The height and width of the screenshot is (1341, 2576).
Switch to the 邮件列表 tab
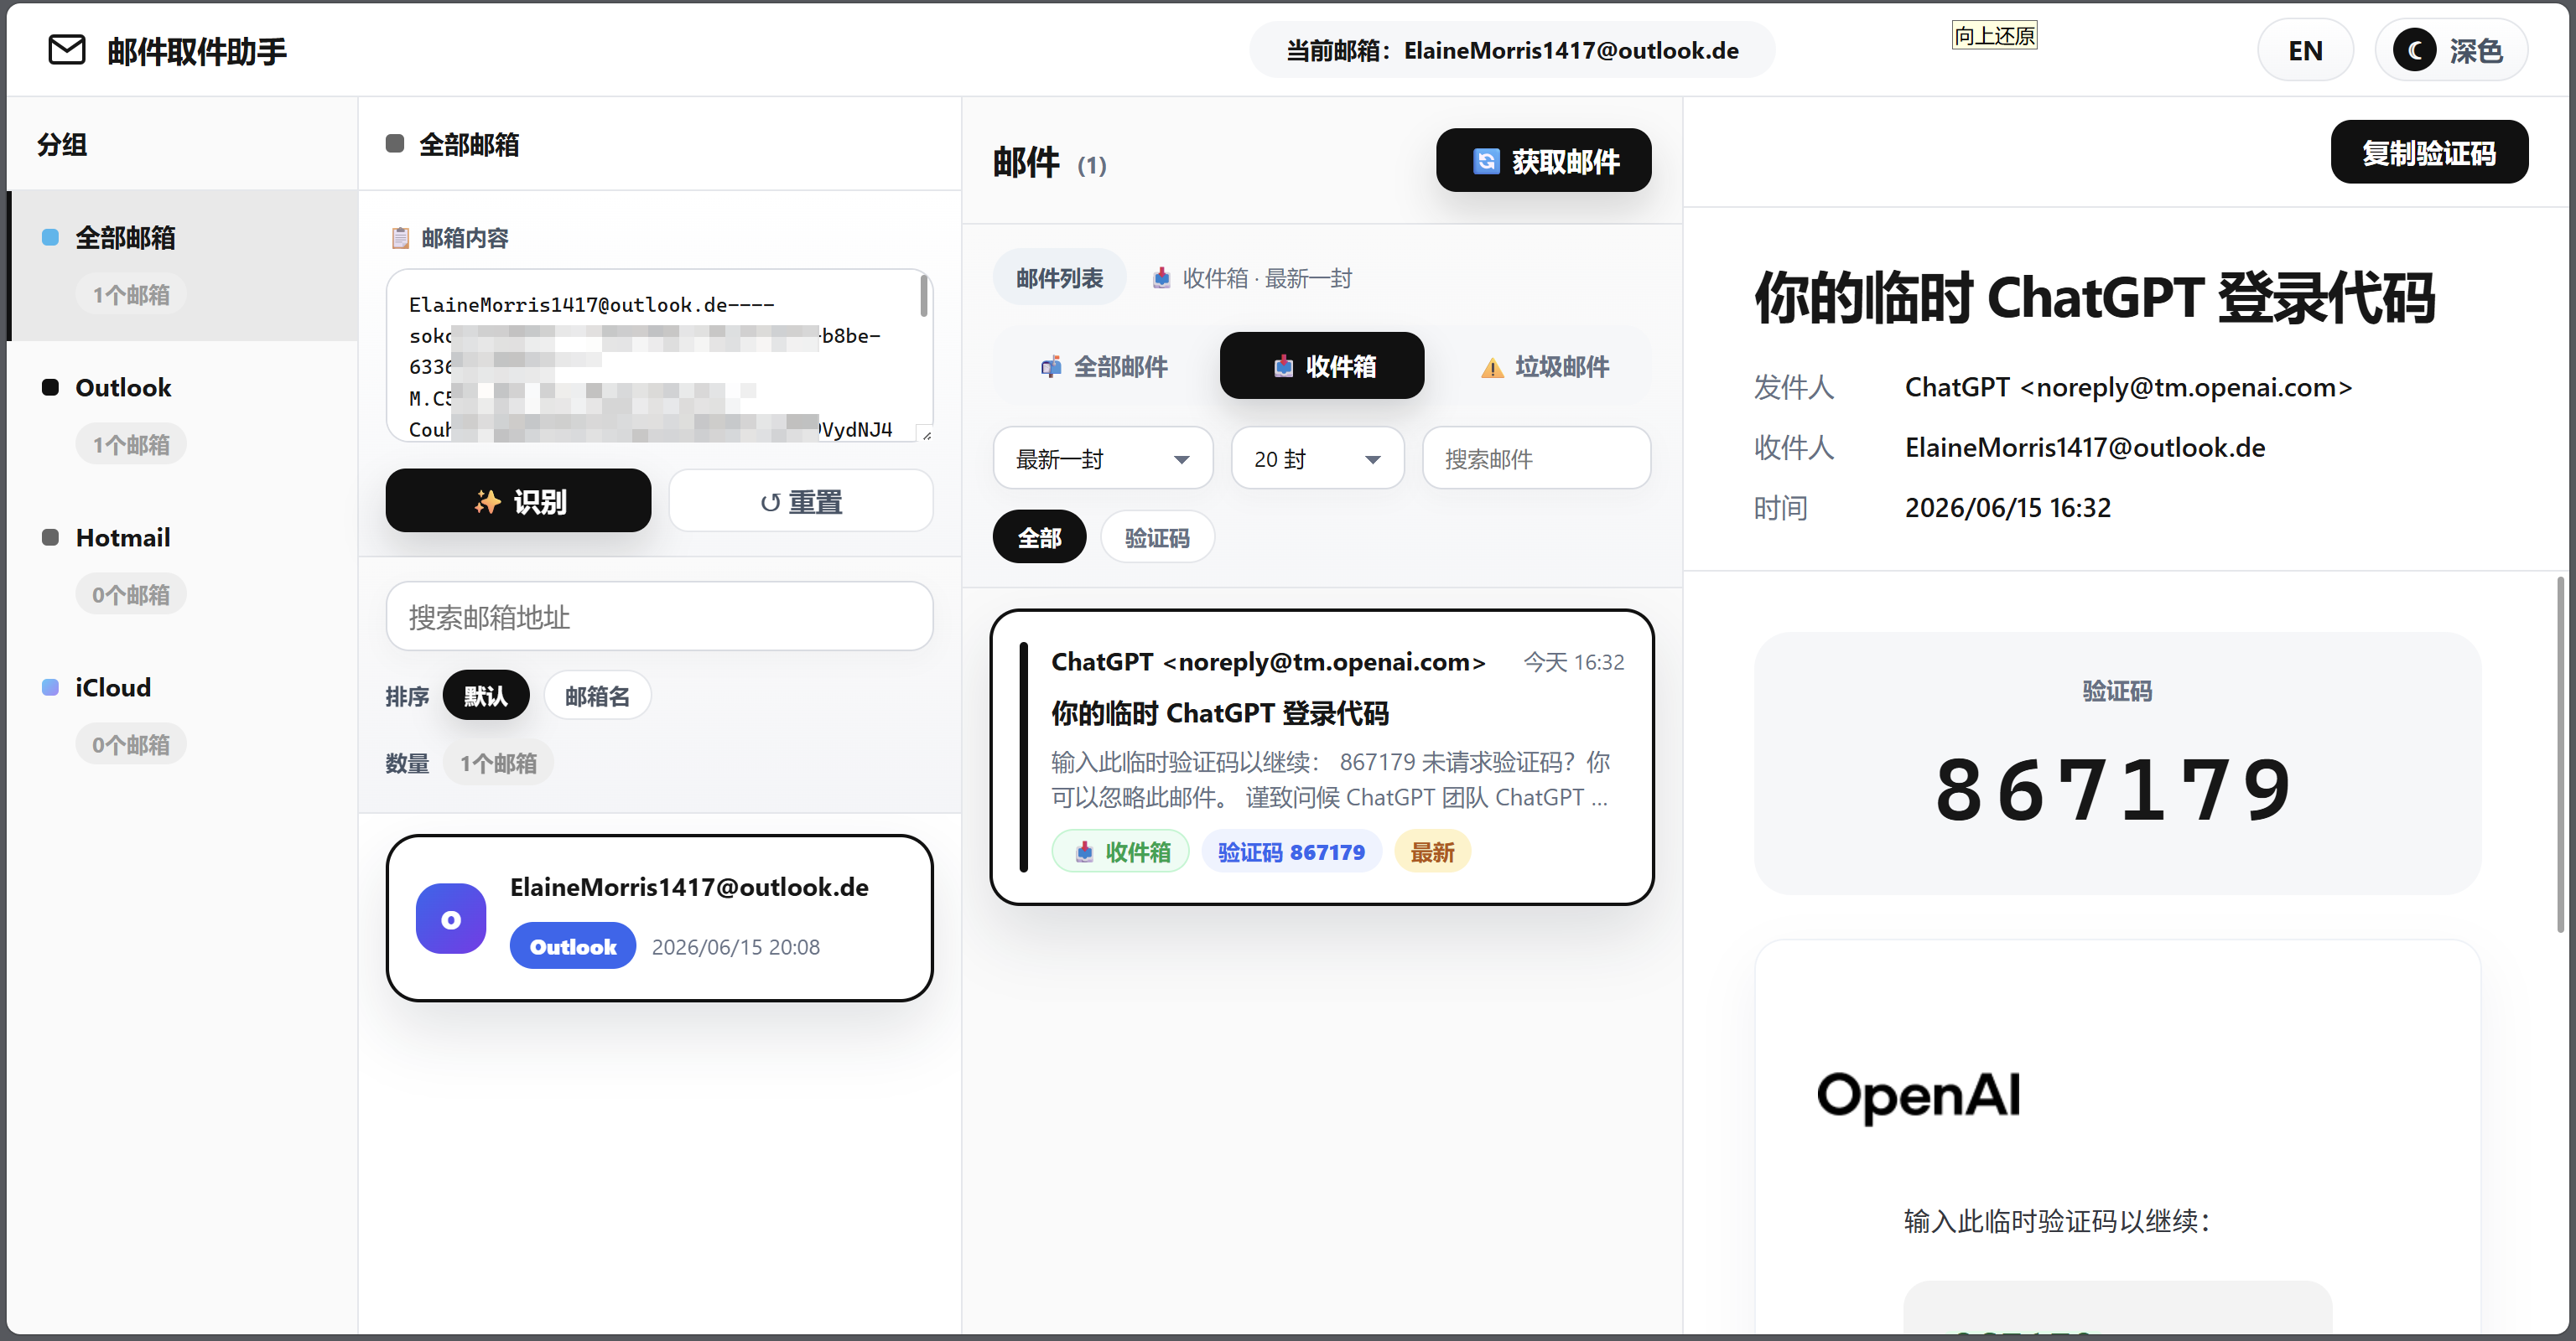tap(1060, 277)
